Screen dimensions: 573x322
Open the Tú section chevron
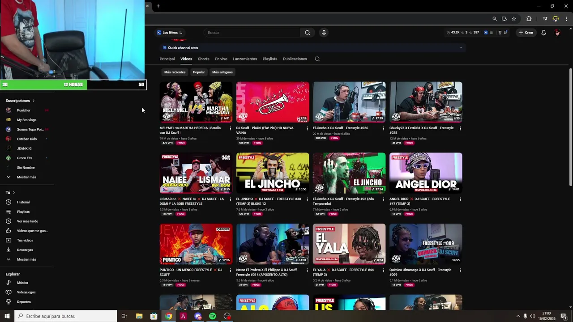[x=14, y=192]
